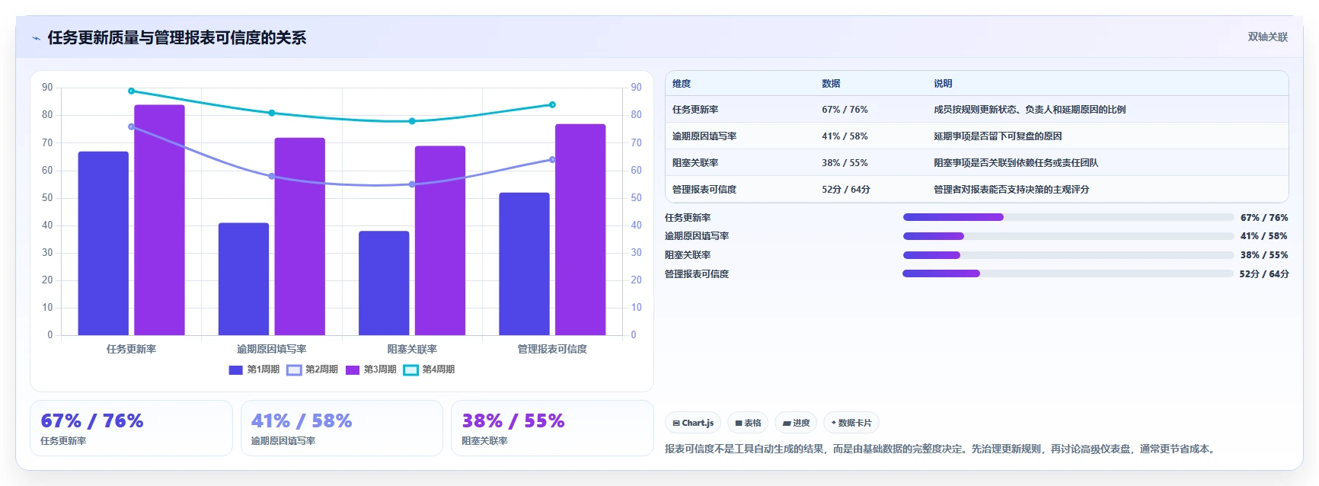Click the purple 第3周期 bar for 任务更新率
1319x486 pixels.
[160, 220]
